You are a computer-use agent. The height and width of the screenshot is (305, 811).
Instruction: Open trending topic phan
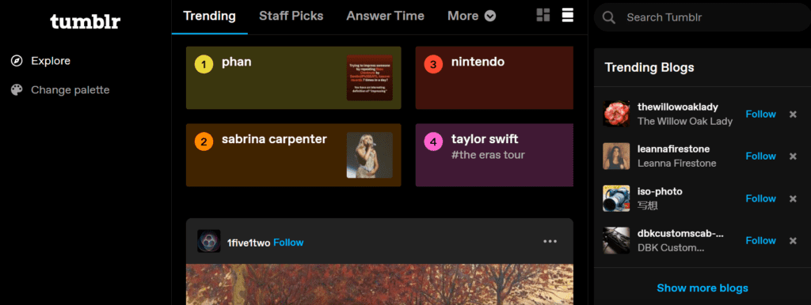237,62
